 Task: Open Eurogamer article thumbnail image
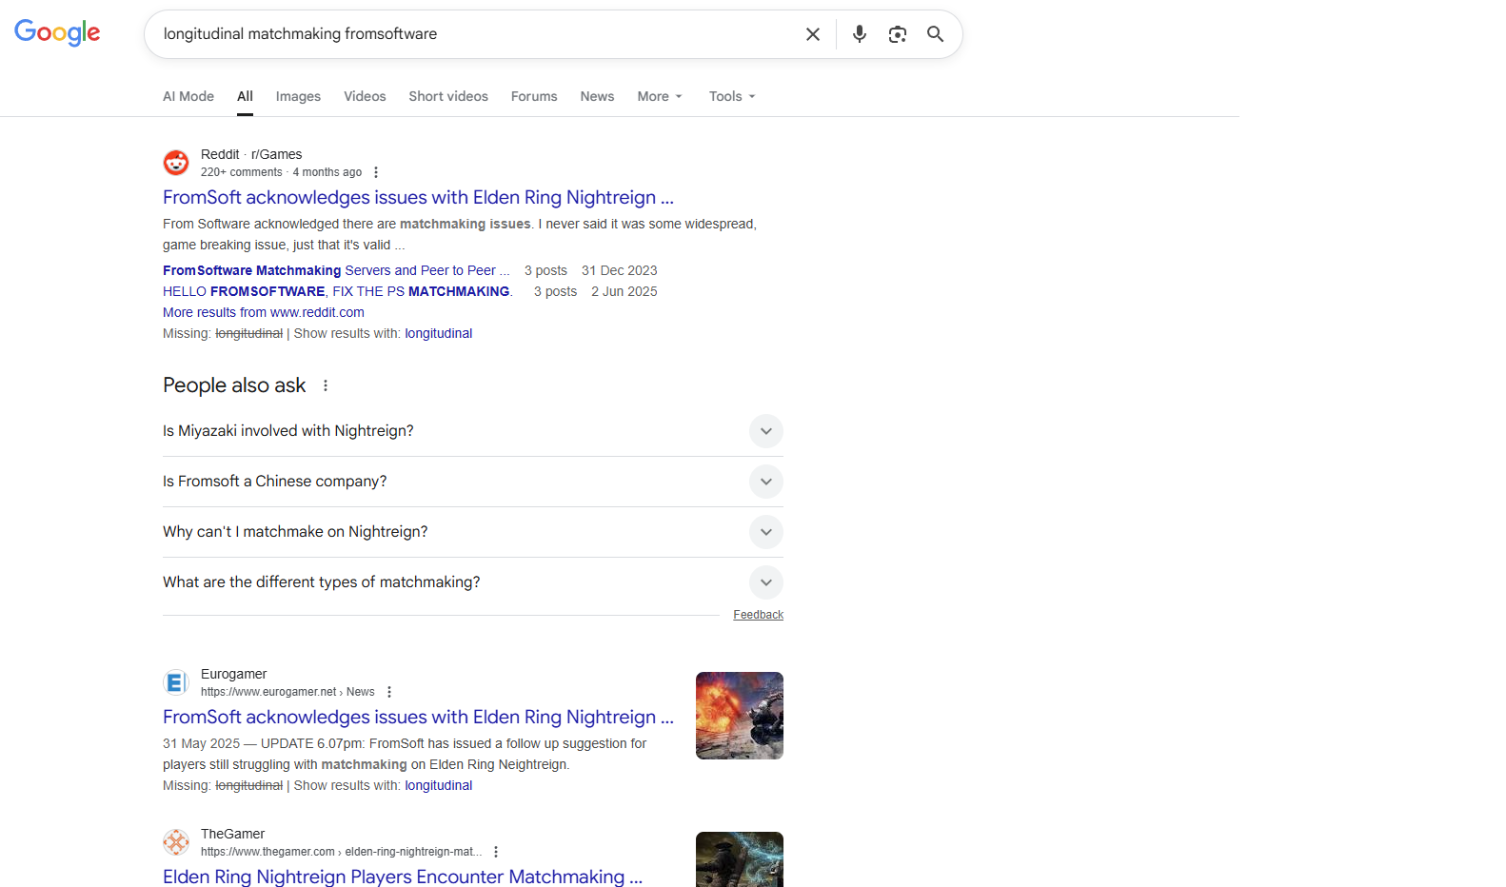(x=740, y=716)
